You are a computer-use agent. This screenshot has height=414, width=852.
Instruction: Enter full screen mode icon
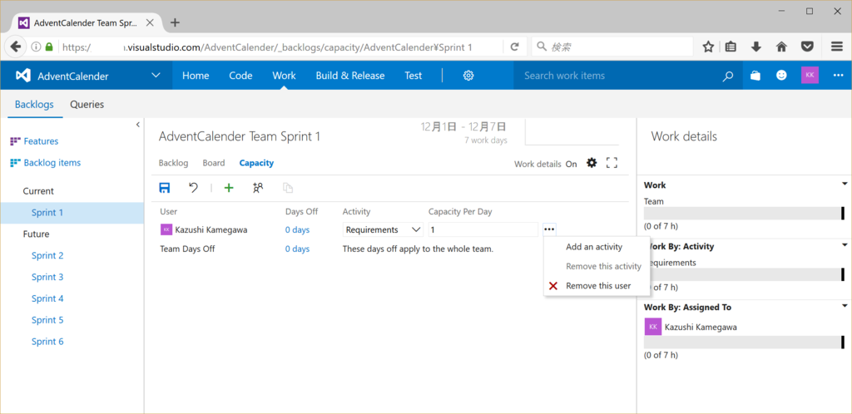(612, 162)
